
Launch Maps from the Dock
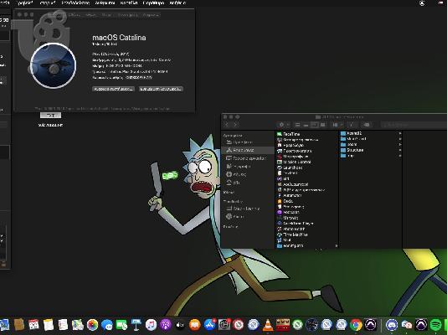point(78,325)
